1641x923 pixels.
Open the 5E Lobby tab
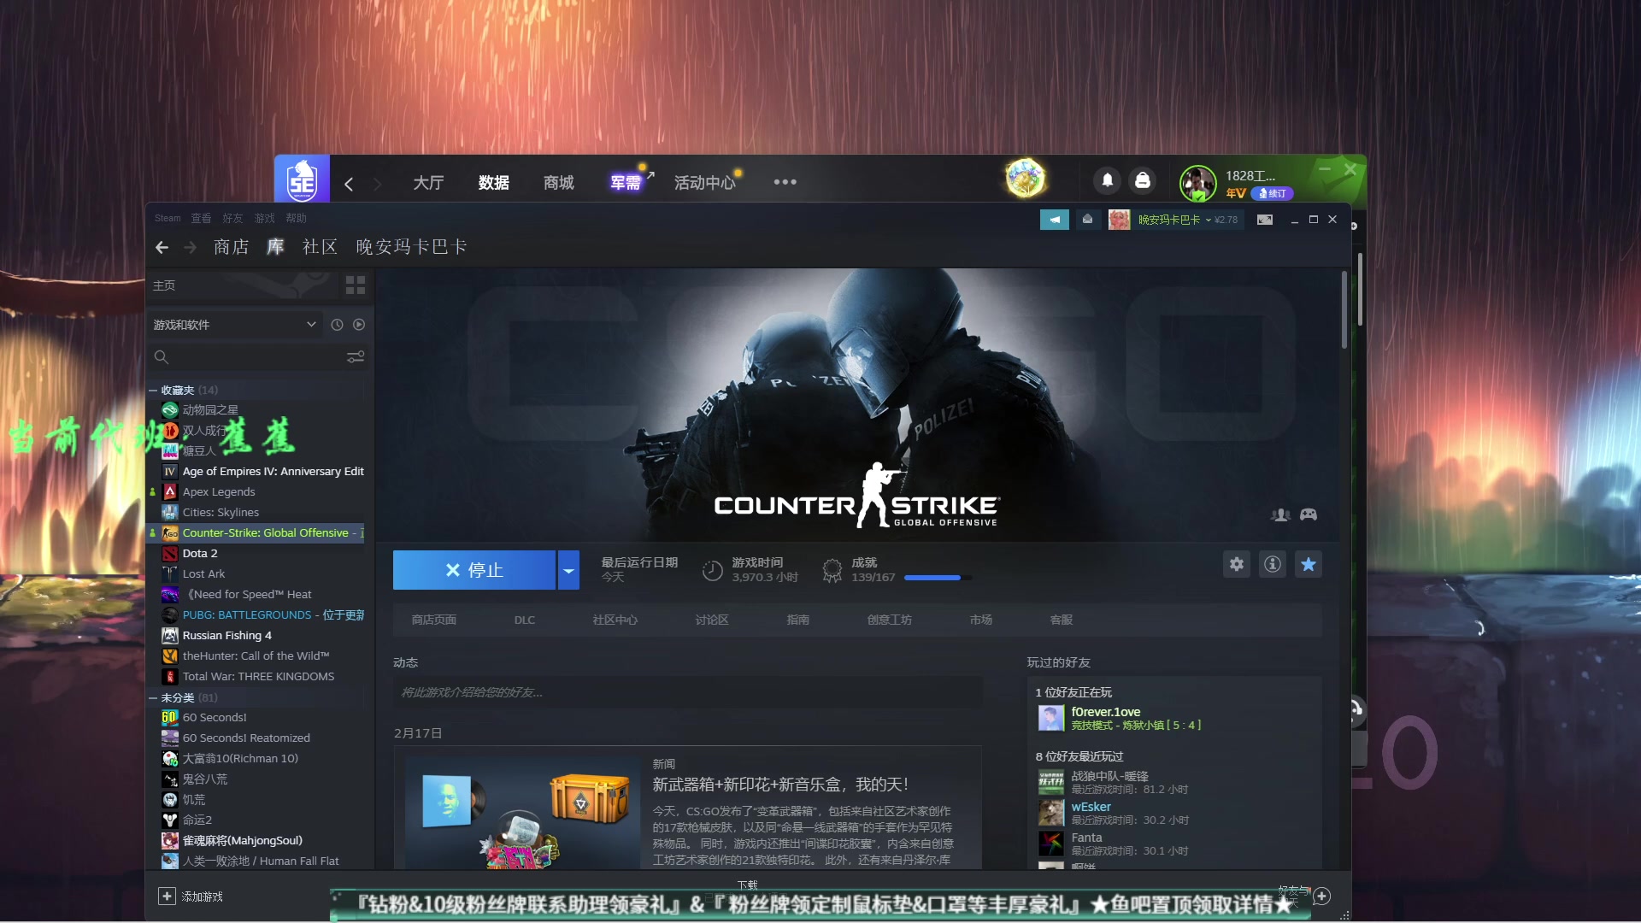(x=428, y=183)
